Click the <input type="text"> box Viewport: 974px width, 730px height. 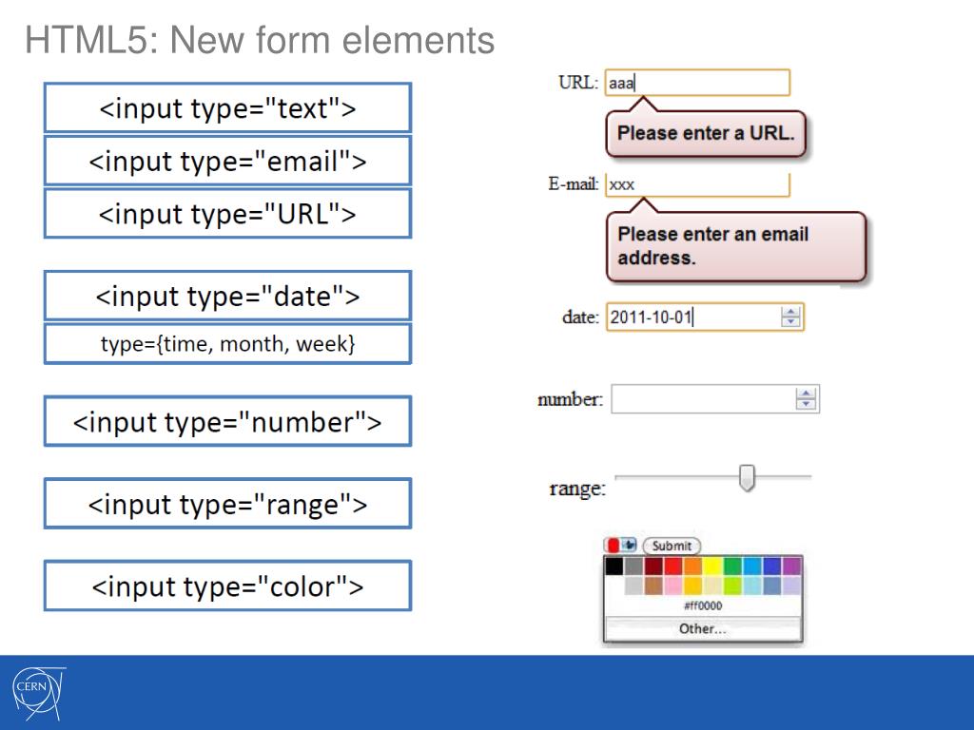tap(227, 108)
